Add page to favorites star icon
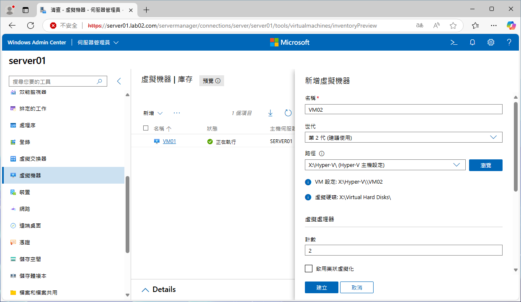The height and width of the screenshot is (302, 521). pyautogui.click(x=453, y=26)
